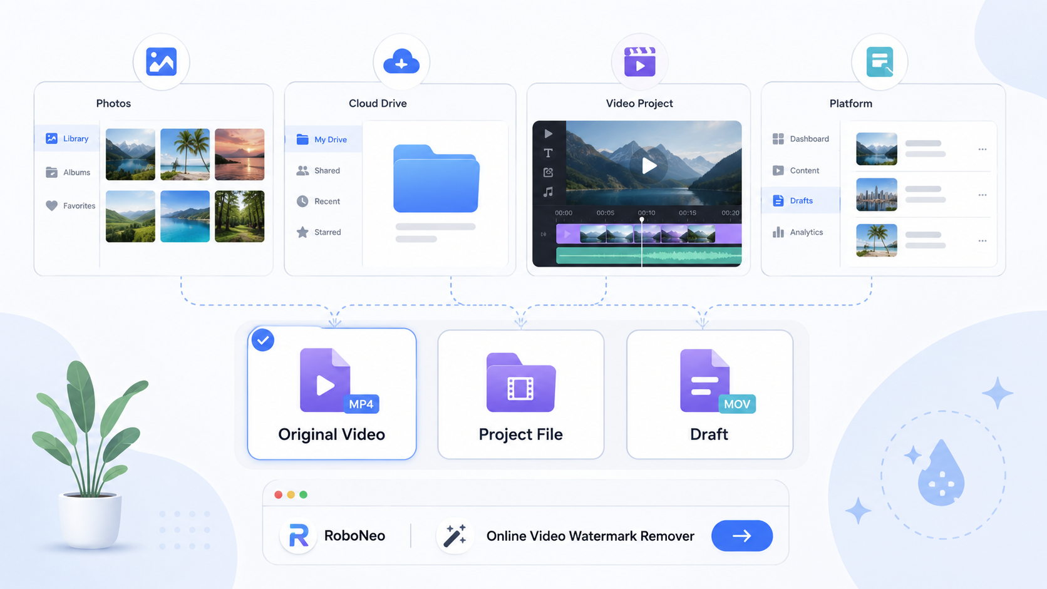The height and width of the screenshot is (589, 1047).
Task: Click the Photos panel title
Action: tap(113, 103)
